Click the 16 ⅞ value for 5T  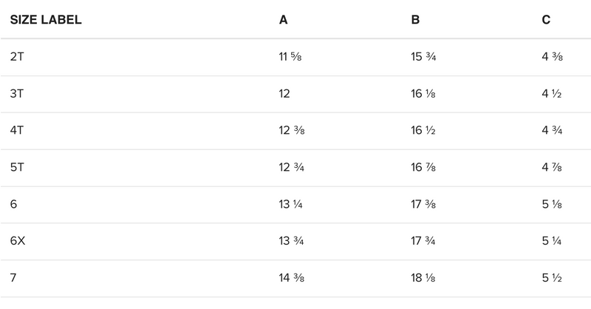423,168
